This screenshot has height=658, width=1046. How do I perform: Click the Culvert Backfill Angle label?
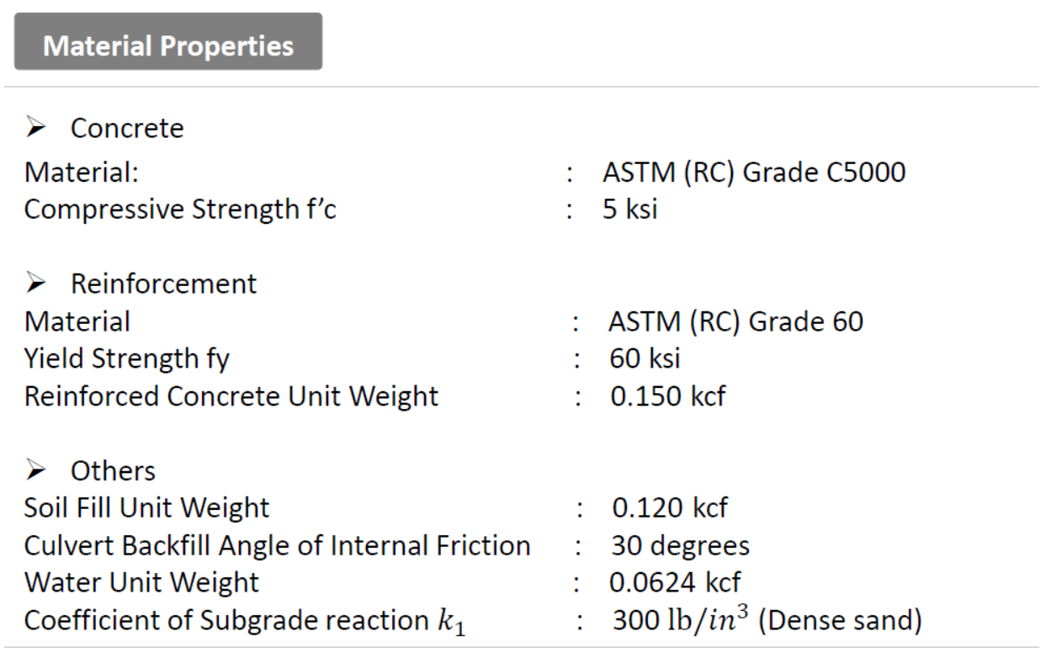tap(278, 545)
